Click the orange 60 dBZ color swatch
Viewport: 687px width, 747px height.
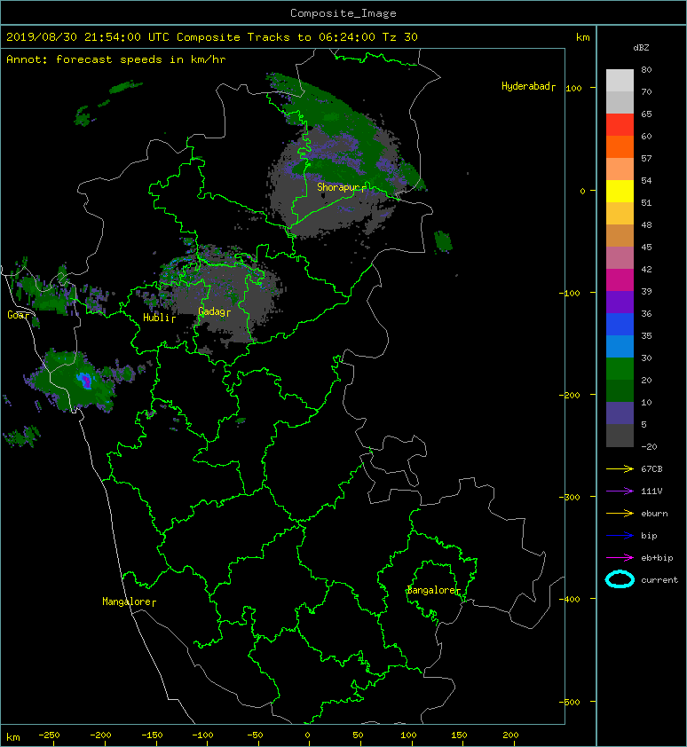[x=620, y=147]
